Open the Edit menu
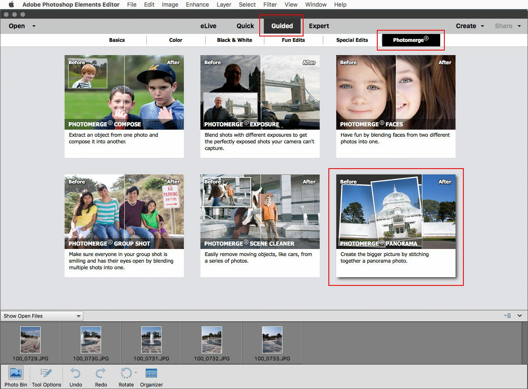The image size is (528, 389). pyautogui.click(x=149, y=5)
